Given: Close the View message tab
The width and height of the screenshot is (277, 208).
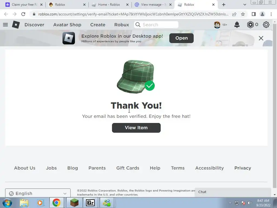Looking at the screenshot, I should [x=170, y=5].
